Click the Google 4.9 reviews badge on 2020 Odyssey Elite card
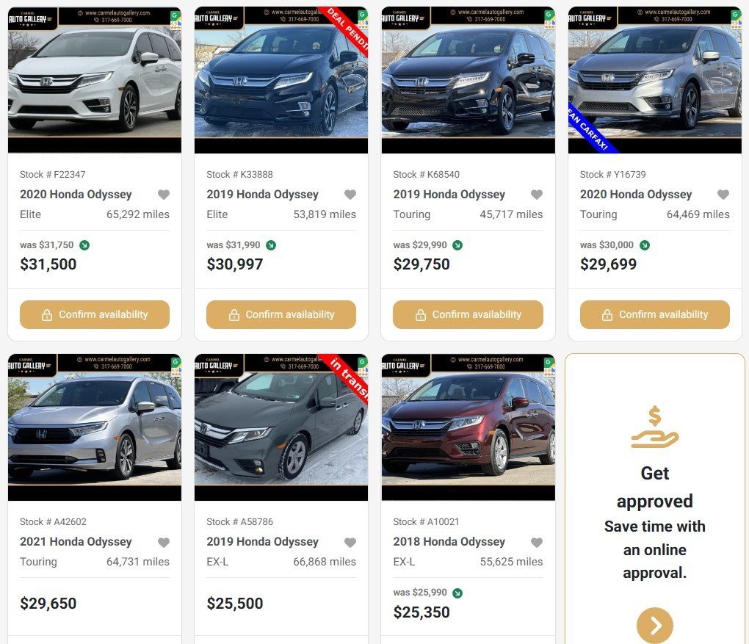 (176, 18)
